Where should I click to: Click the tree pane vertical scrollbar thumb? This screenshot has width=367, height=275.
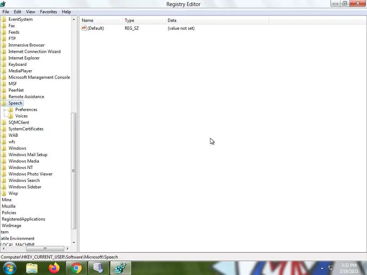pyautogui.click(x=74, y=171)
